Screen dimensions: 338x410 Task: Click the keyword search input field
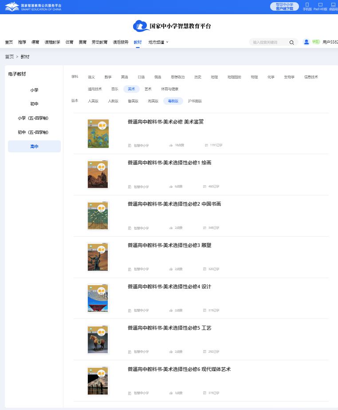[269, 42]
